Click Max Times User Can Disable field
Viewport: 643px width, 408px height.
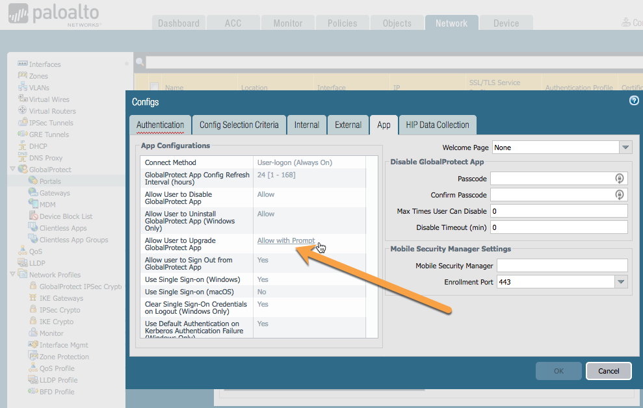coord(559,211)
